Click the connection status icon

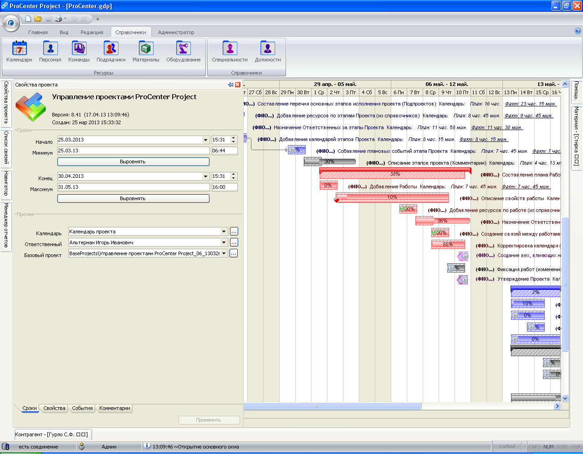(x=5, y=446)
